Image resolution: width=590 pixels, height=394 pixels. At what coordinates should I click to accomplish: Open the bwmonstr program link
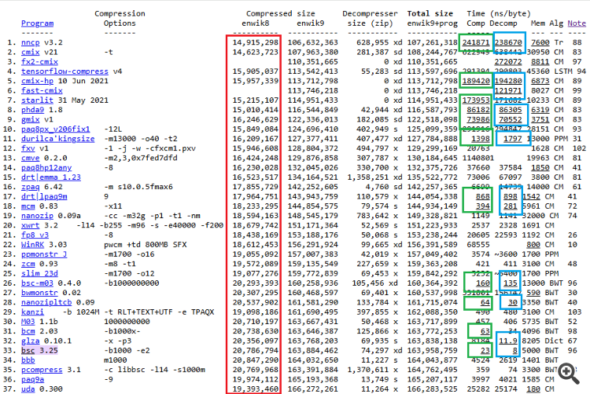click(x=39, y=293)
